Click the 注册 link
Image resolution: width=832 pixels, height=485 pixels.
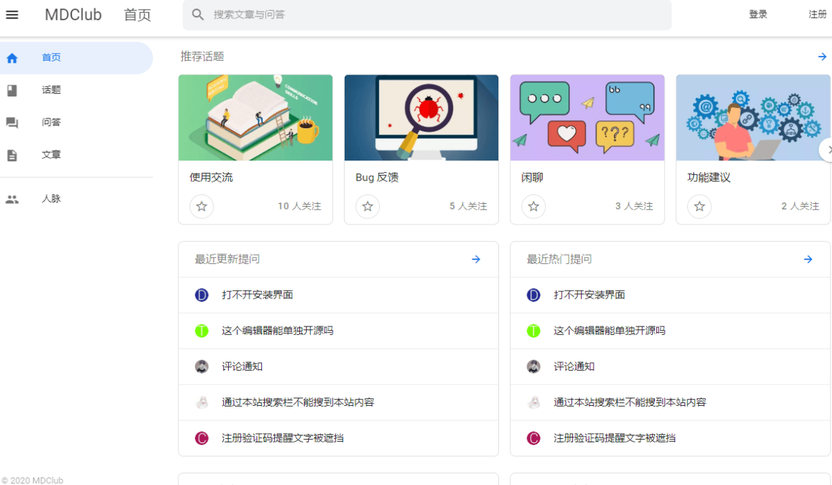[x=818, y=14]
